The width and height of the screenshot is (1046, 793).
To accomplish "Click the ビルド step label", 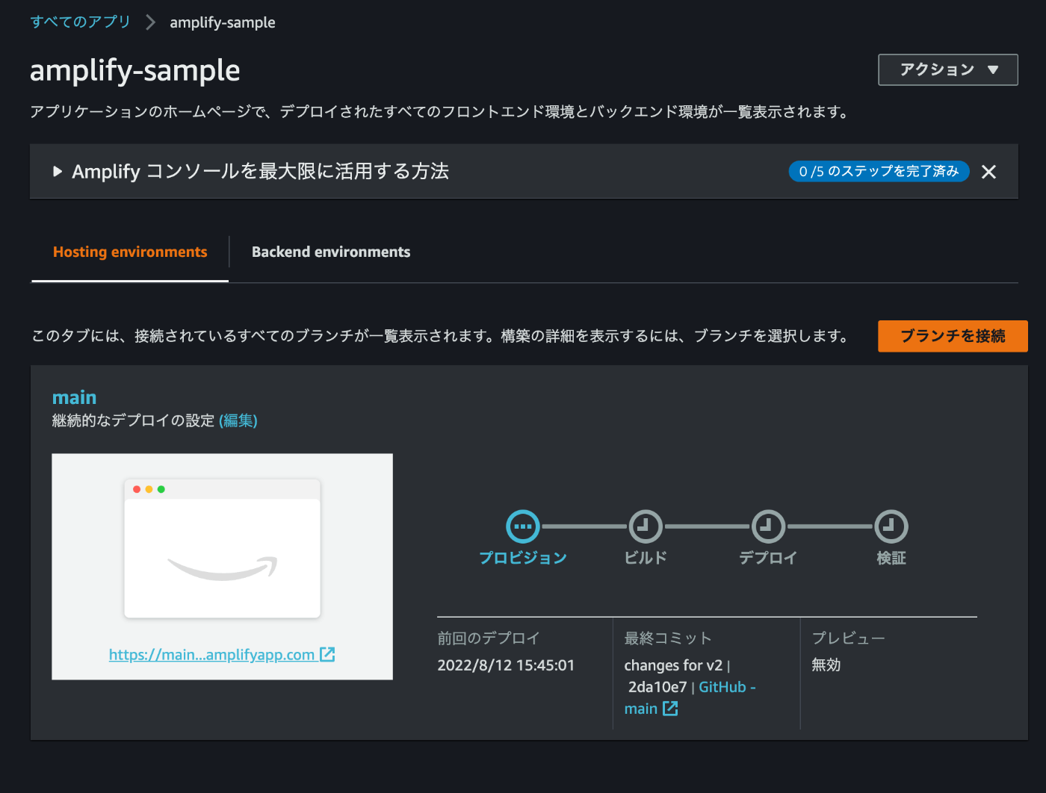I will (646, 558).
